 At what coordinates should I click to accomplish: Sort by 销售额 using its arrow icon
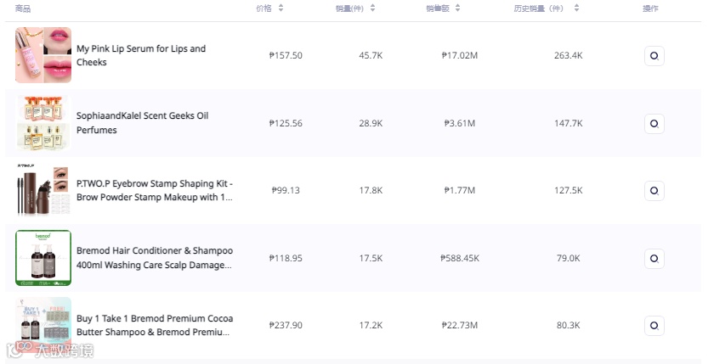click(x=457, y=8)
